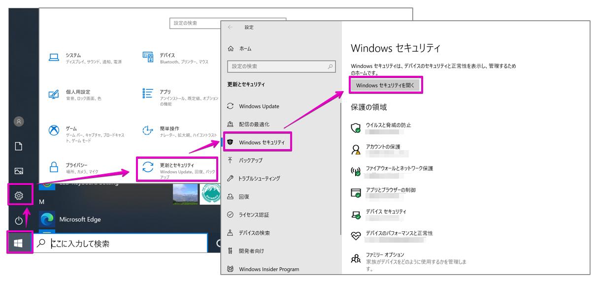This screenshot has width=599, height=282.
Task: Click the Cortana circle icon on taskbar
Action: point(219,243)
